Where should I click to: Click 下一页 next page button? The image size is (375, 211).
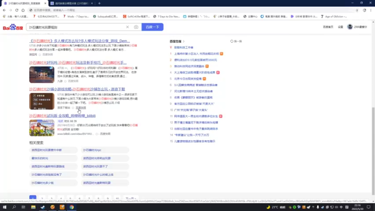131,198
